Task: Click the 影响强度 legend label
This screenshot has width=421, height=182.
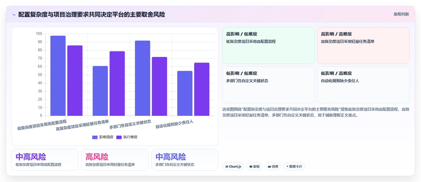Action: point(106,137)
